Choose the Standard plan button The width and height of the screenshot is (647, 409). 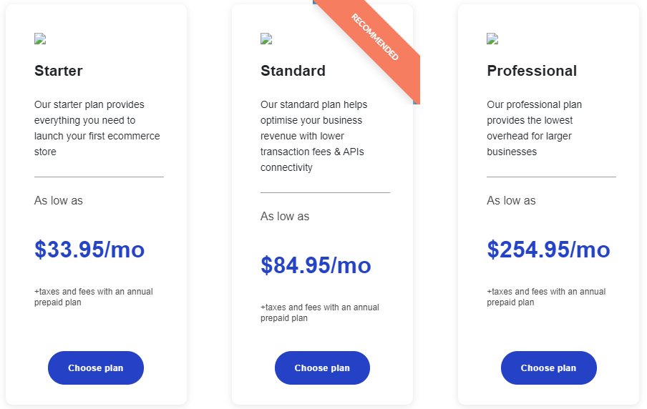[322, 368]
